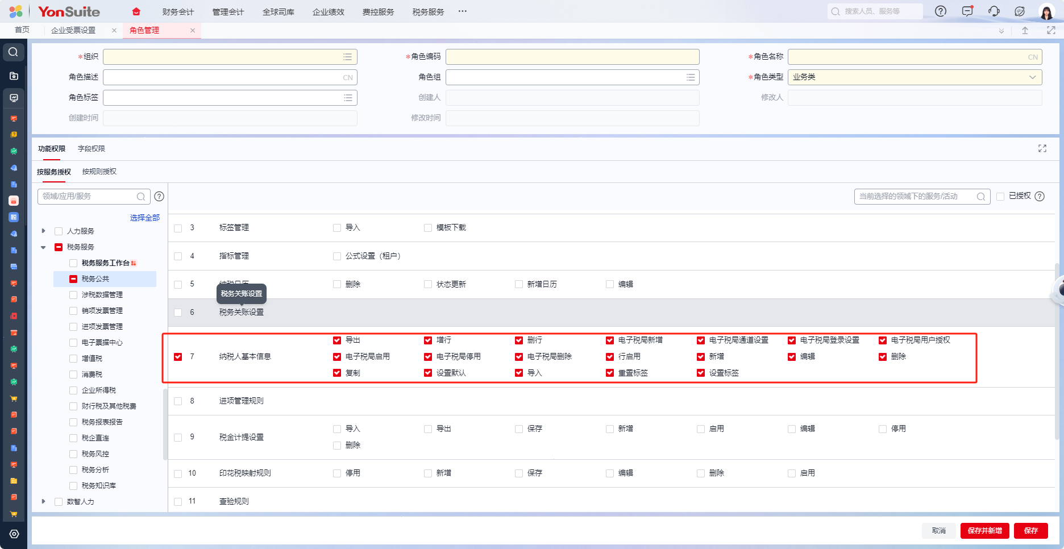Open the settings gear at sidebar bottom
This screenshot has height=549, width=1064.
[x=14, y=534]
